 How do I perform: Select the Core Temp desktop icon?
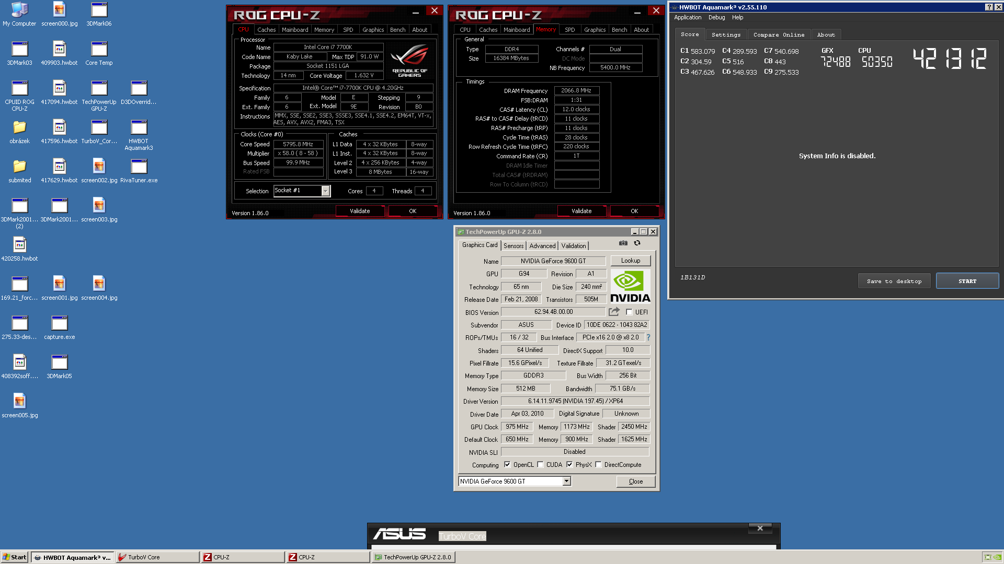click(99, 53)
